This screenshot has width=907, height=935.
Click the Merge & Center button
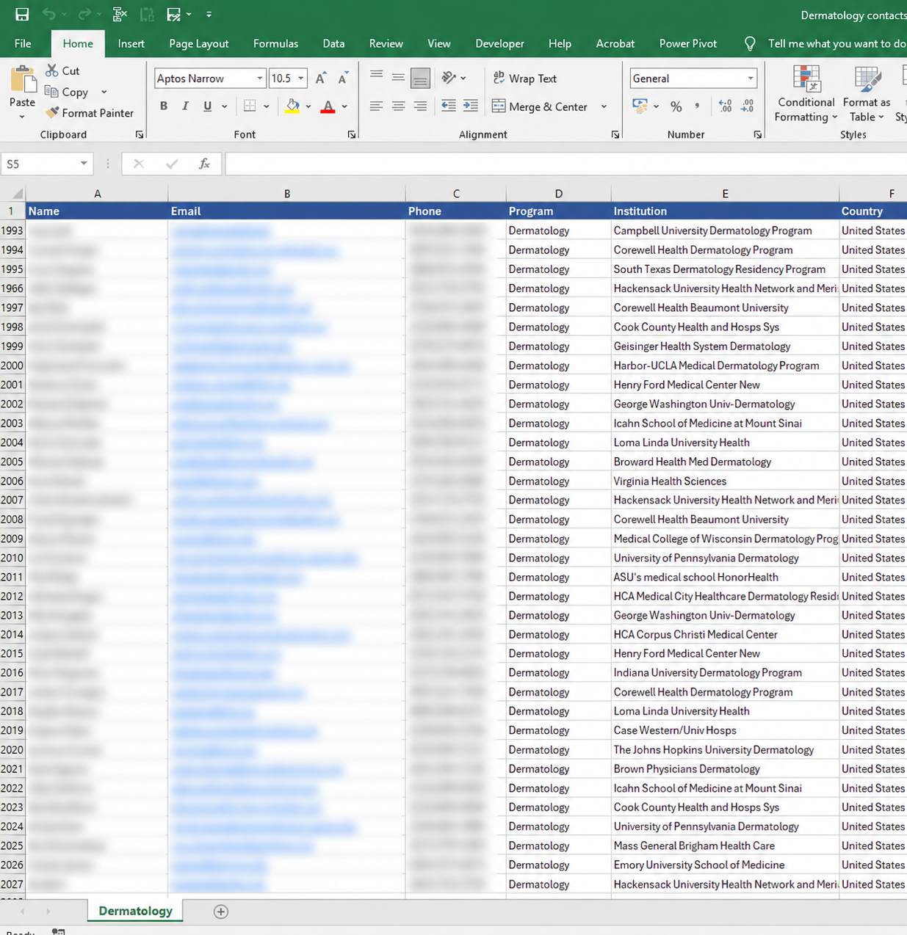tap(540, 106)
